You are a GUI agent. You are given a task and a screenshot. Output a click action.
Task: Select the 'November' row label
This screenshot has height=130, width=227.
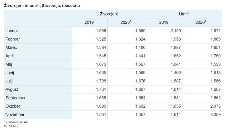click(x=15, y=115)
